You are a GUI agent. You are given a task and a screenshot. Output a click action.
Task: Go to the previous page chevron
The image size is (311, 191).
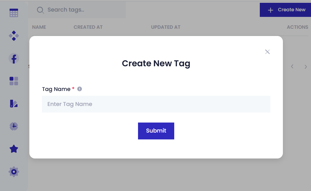pos(292,67)
